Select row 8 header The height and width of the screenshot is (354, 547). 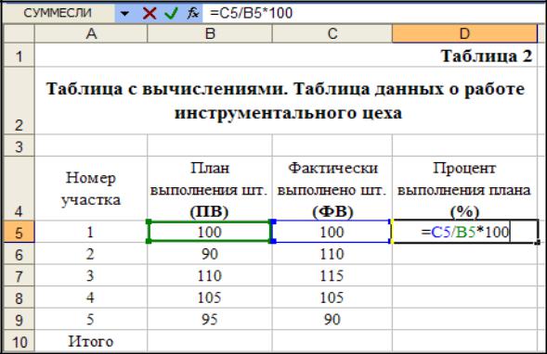click(x=19, y=297)
